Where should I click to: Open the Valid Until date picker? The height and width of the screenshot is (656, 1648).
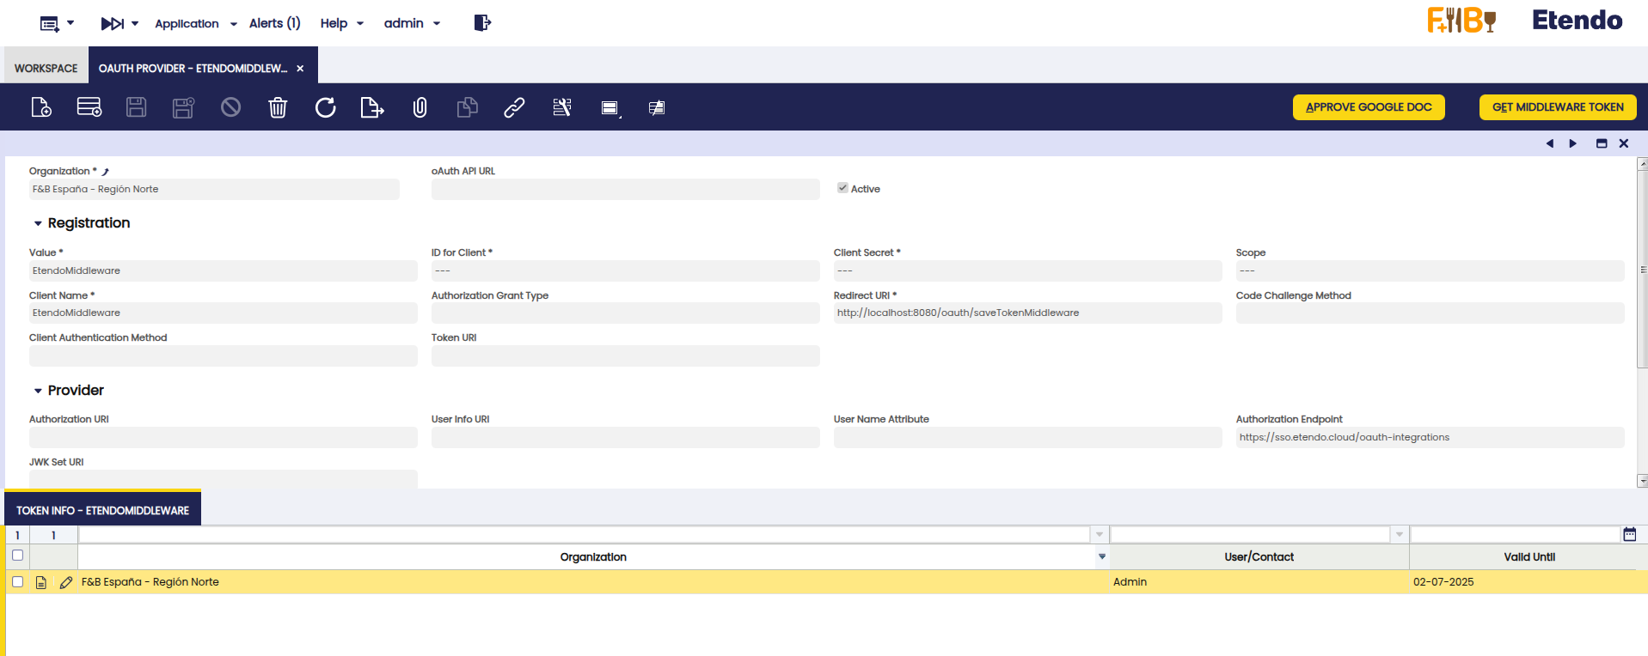tap(1629, 534)
